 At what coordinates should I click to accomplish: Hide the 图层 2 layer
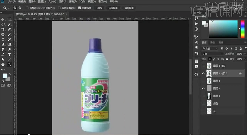(203, 88)
